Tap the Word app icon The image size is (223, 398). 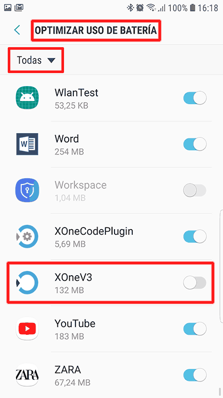pyautogui.click(x=27, y=144)
